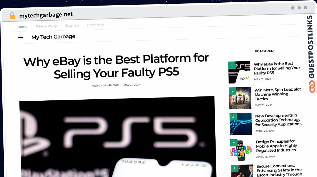This screenshot has width=317, height=177.
Task: Click the FEATURED section heading
Action: point(264,51)
